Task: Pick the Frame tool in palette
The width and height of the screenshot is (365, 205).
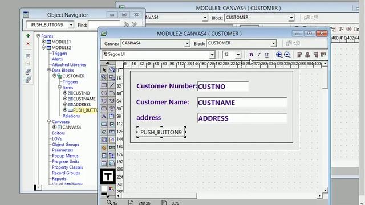Action: 112,116
